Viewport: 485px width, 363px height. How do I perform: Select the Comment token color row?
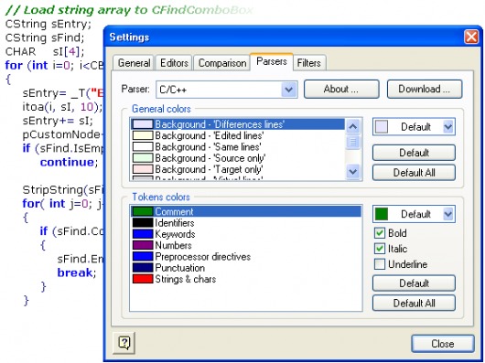[x=246, y=211]
